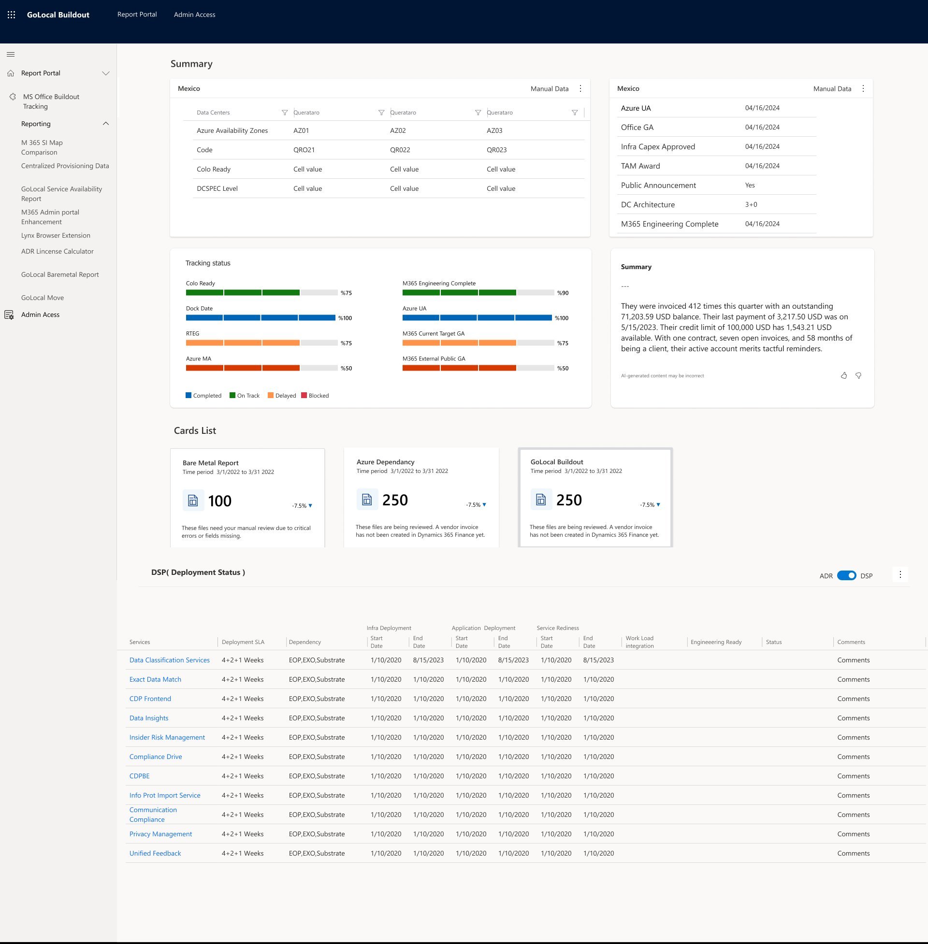Collapse the Report Portal chevron in sidebar
This screenshot has height=944, width=928.
pyautogui.click(x=105, y=73)
